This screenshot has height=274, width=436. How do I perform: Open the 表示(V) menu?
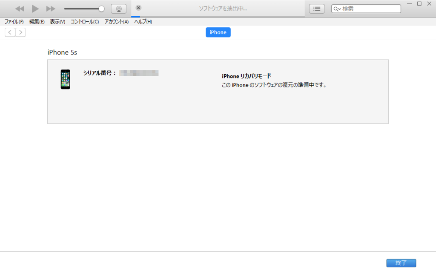click(x=57, y=22)
